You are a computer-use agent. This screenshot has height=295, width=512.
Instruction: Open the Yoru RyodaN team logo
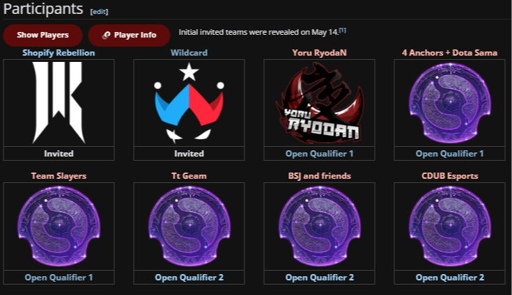tap(319, 103)
